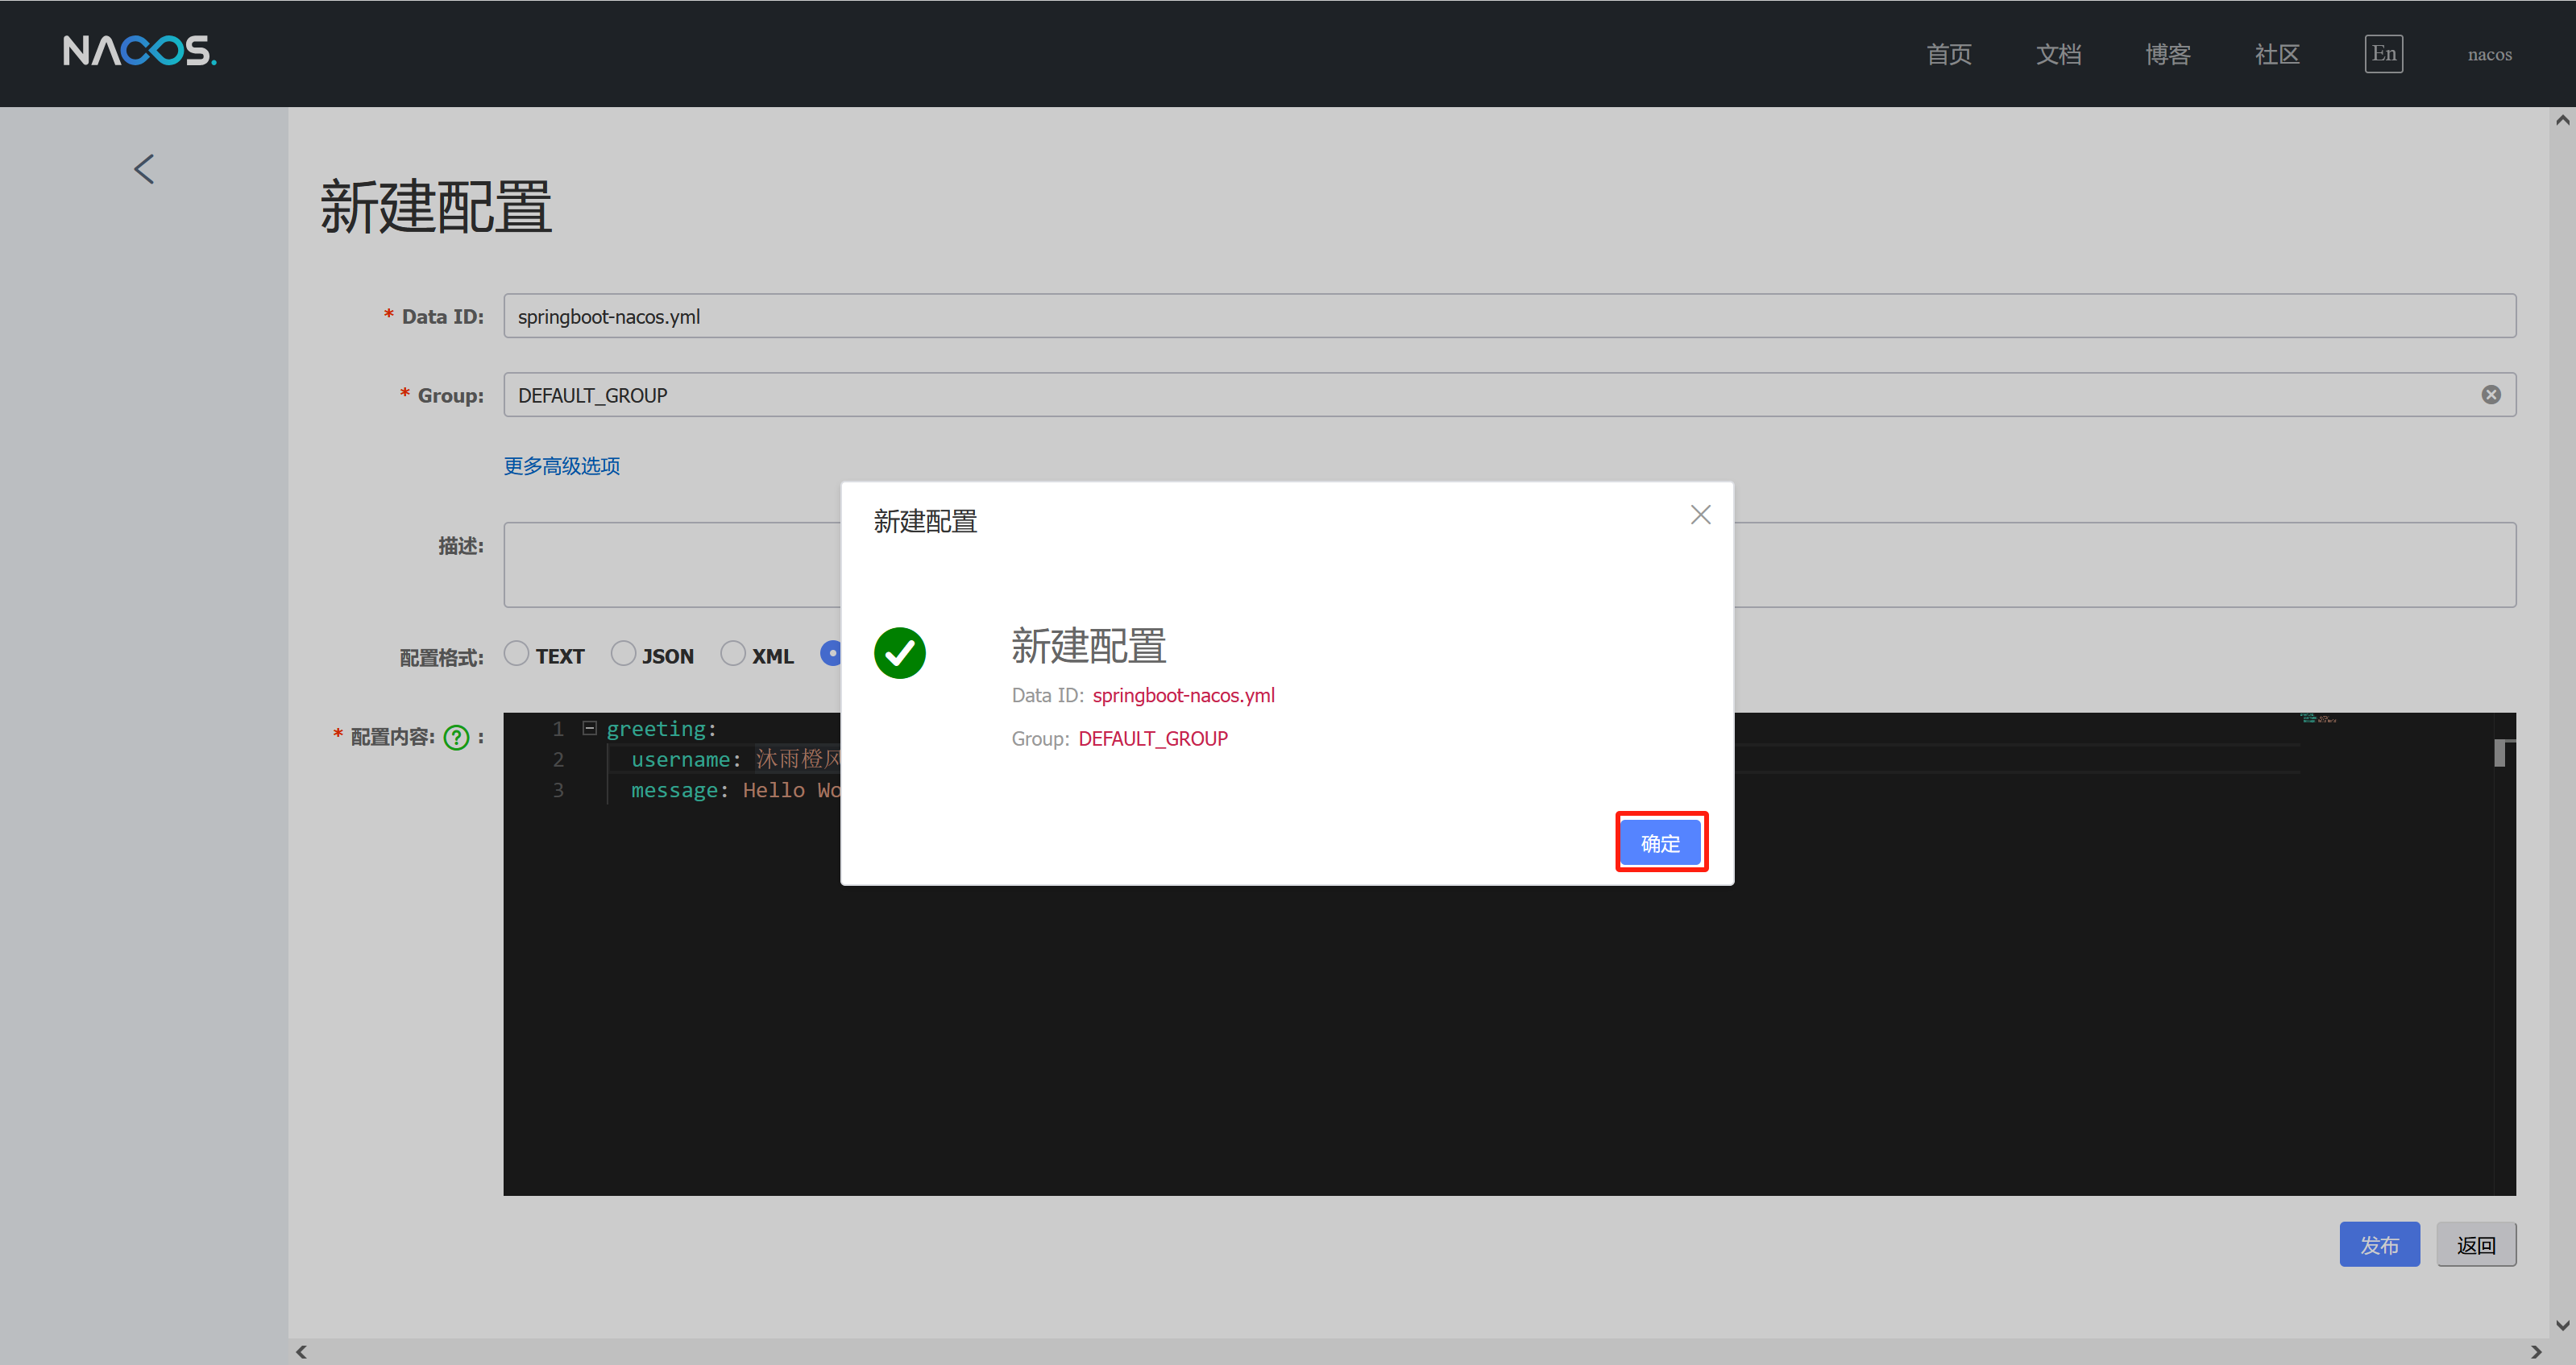
Task: Confirm the dialog with the 确定 button
Action: 1660,842
